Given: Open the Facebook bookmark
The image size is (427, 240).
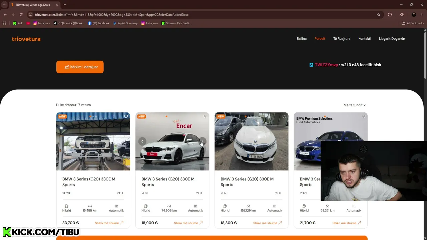Looking at the screenshot, I should point(99,23).
